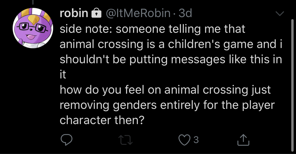Tap the protected account padlock icon
Screen dimensions: 296x154
(96, 13)
